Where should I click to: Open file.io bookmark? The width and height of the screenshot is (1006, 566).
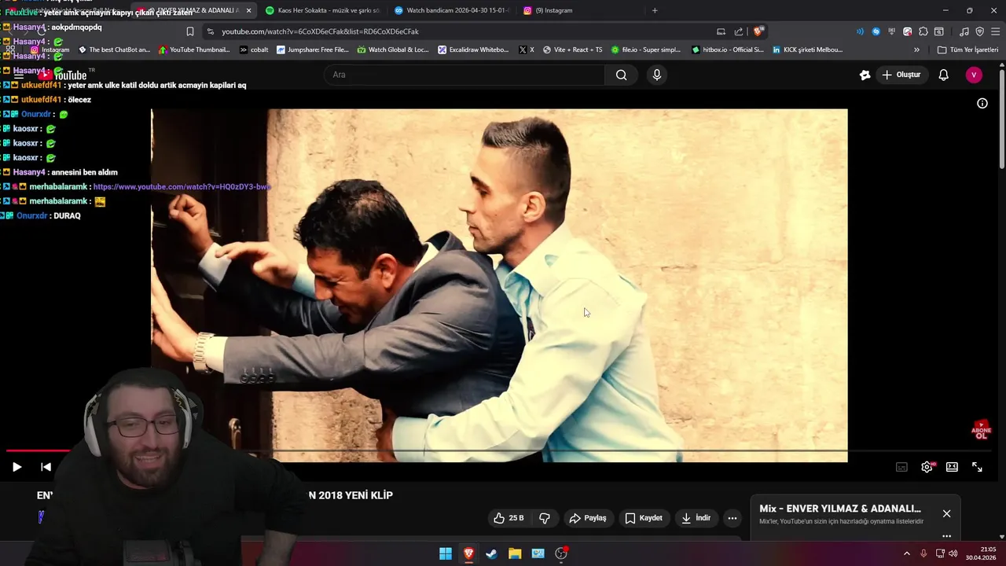[645, 50]
